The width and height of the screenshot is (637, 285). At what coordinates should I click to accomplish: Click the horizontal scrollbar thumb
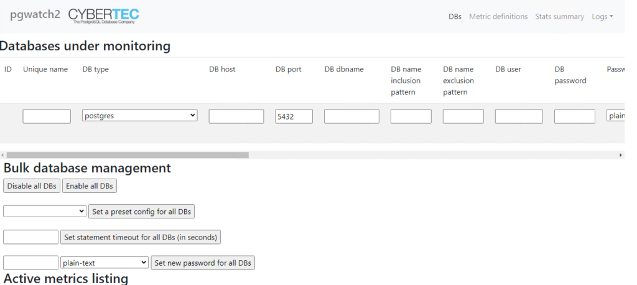128,155
